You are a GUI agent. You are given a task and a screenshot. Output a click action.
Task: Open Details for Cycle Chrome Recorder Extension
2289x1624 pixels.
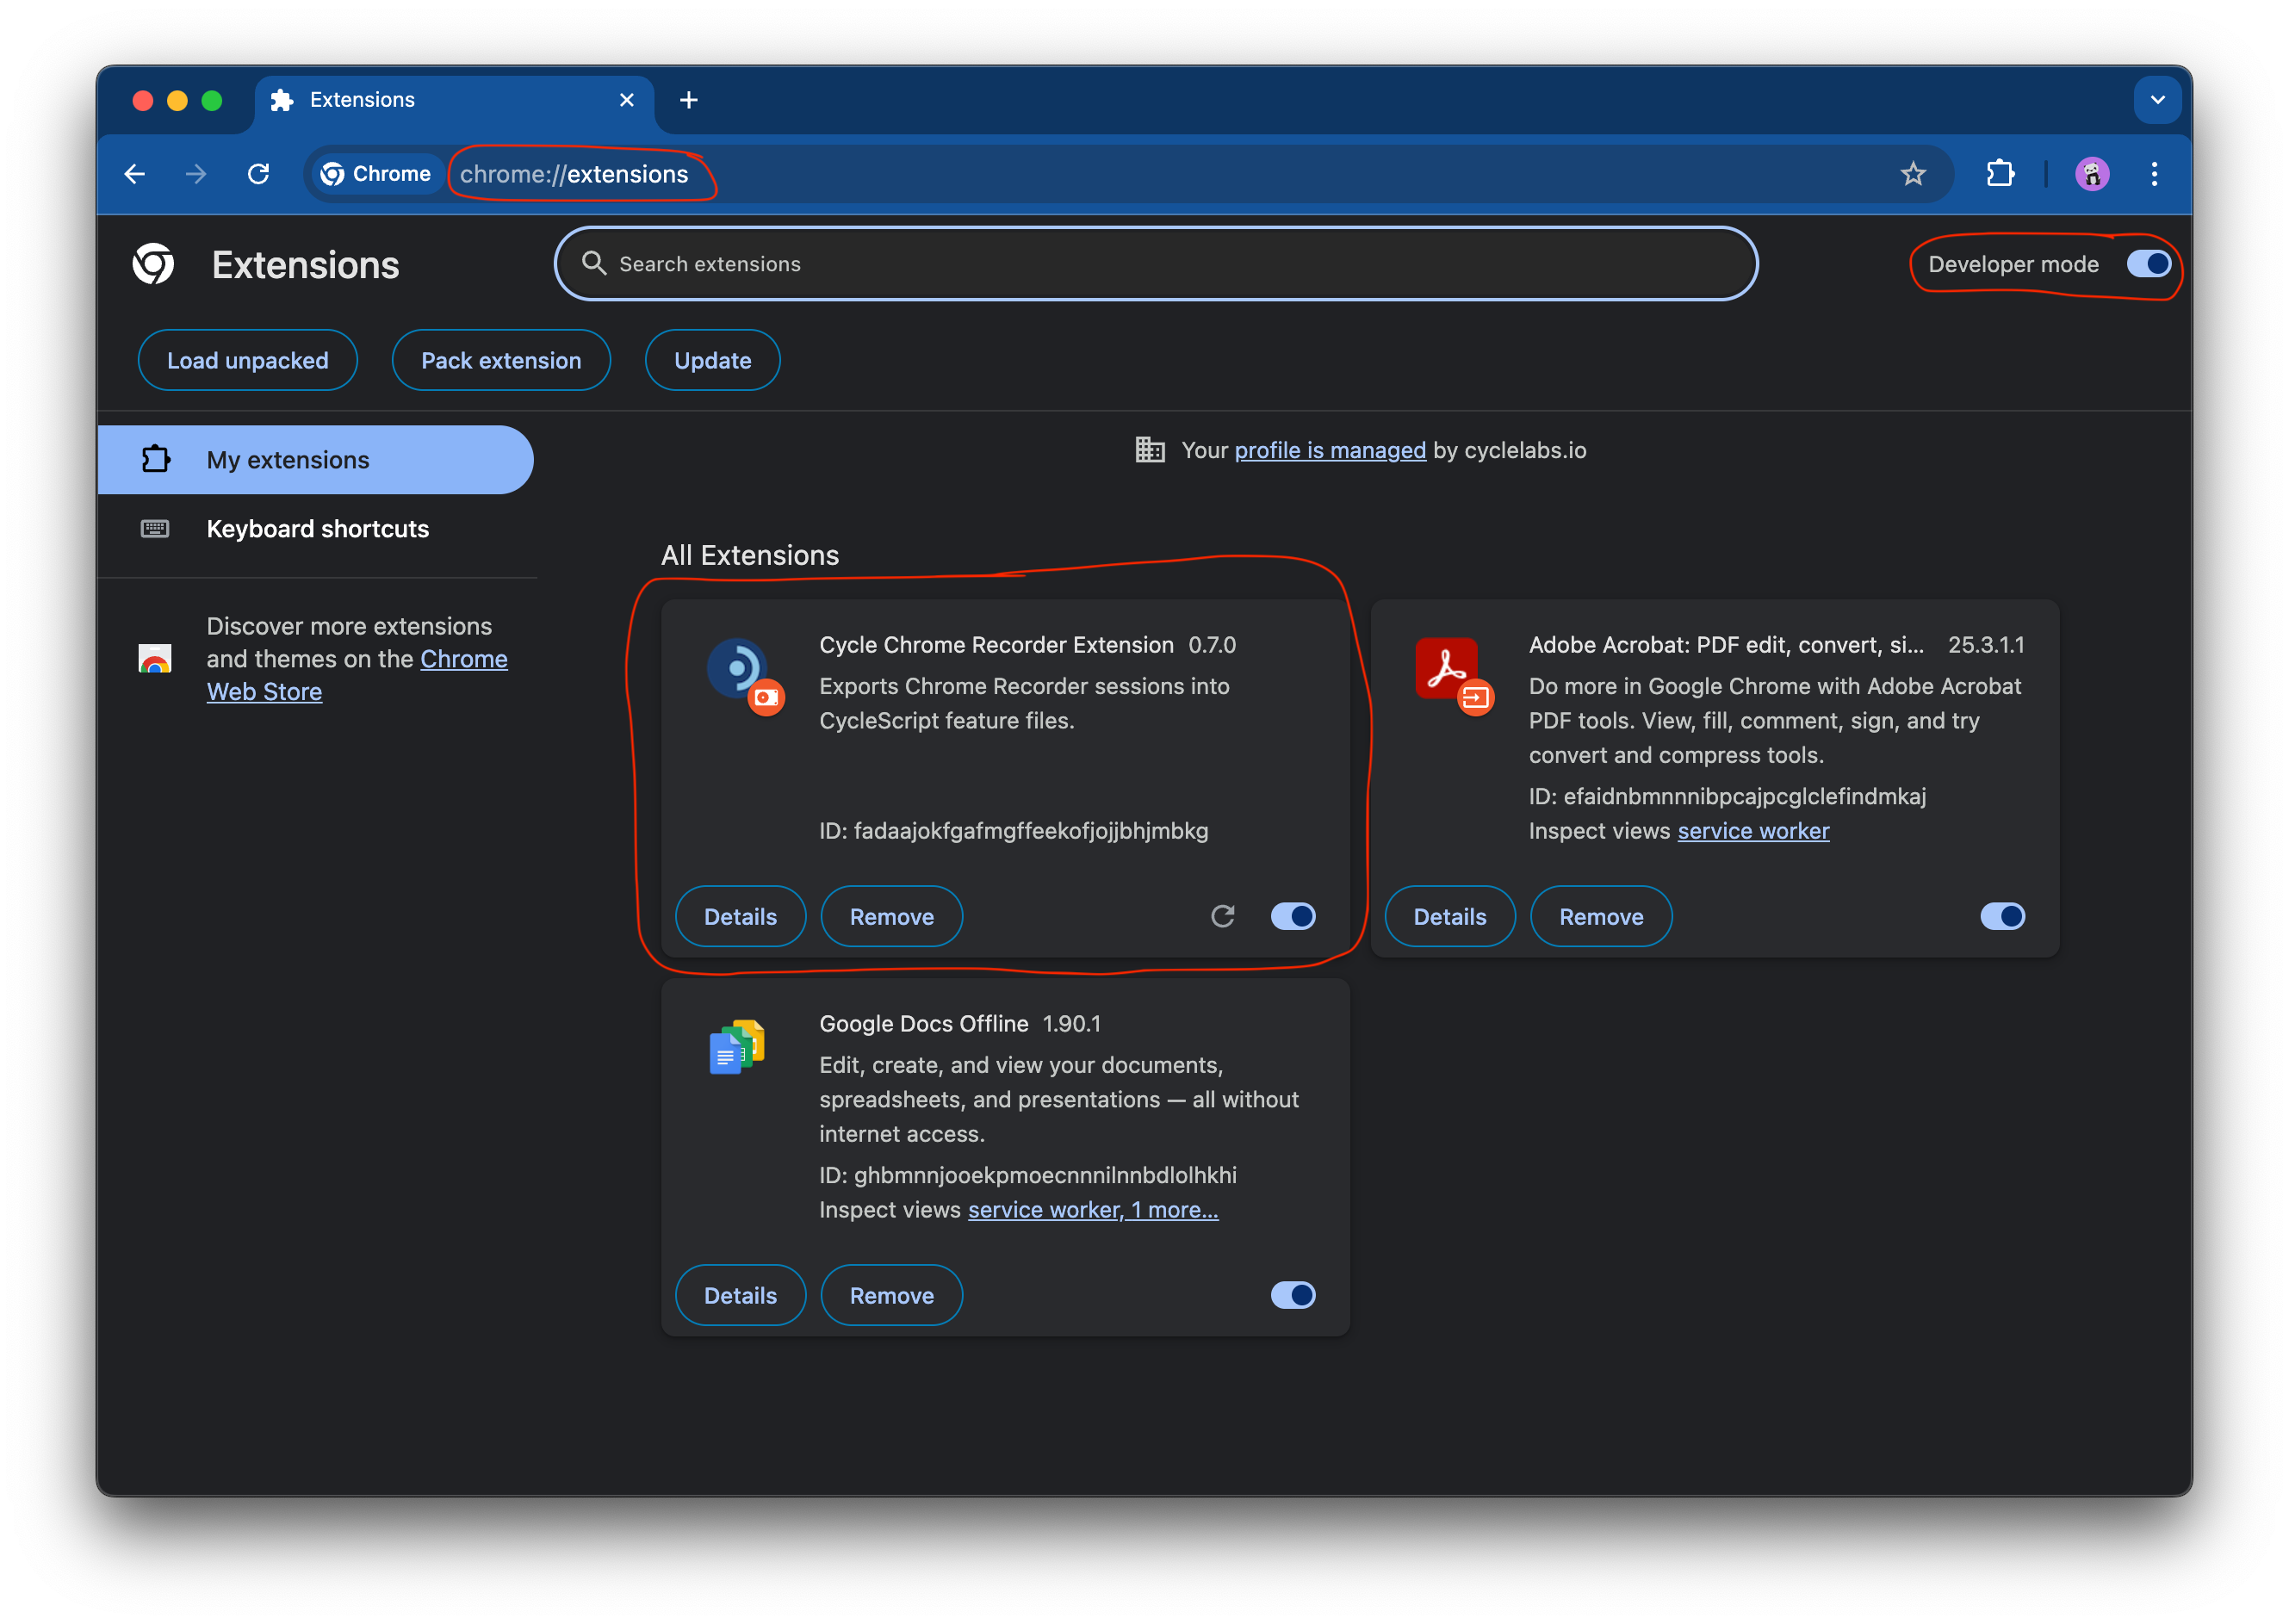(740, 917)
